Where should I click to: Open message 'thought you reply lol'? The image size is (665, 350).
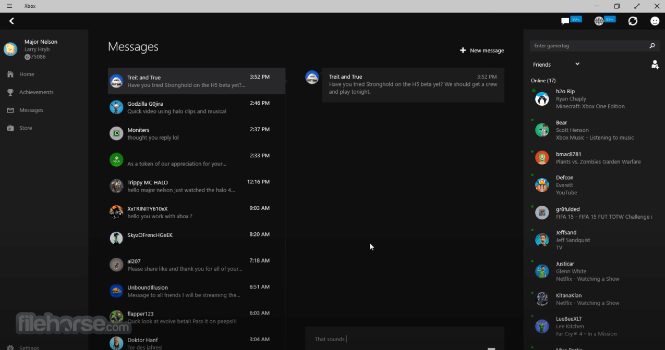[197, 133]
